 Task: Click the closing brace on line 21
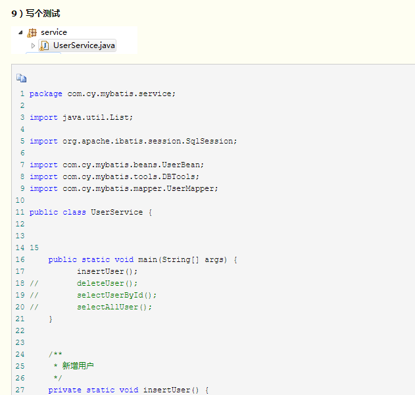(x=51, y=319)
